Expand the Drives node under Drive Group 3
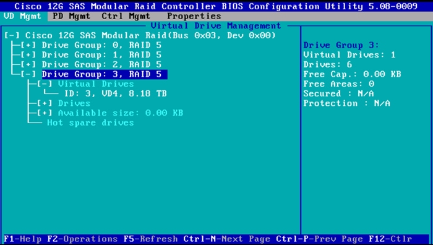This screenshot has width=433, height=245. click(45, 103)
